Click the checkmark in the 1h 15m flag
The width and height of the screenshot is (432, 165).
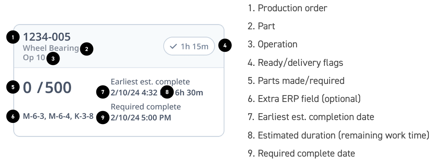click(173, 47)
